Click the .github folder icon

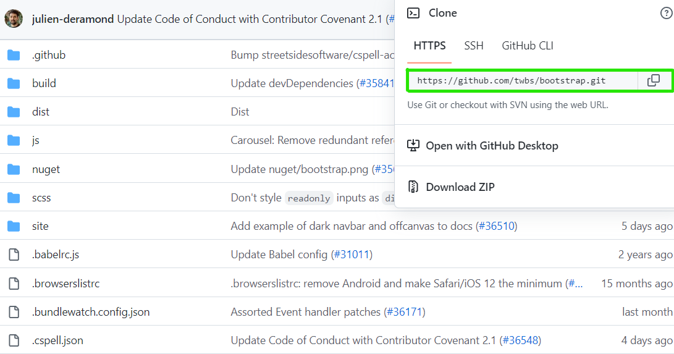[x=14, y=55]
